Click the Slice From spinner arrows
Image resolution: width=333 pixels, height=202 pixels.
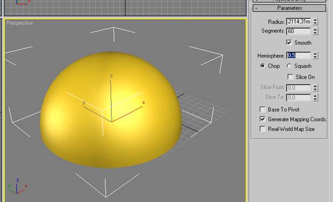click(x=315, y=87)
